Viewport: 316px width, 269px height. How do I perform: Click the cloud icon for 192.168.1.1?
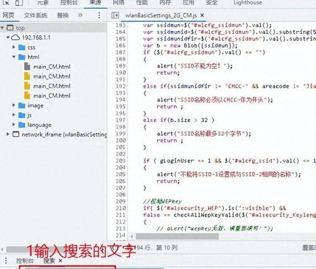click(15, 38)
